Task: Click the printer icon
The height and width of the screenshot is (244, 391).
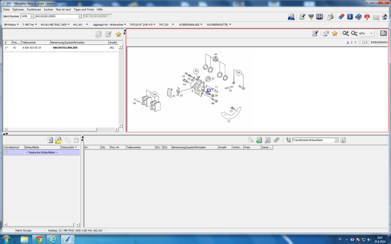Action: (x=330, y=17)
